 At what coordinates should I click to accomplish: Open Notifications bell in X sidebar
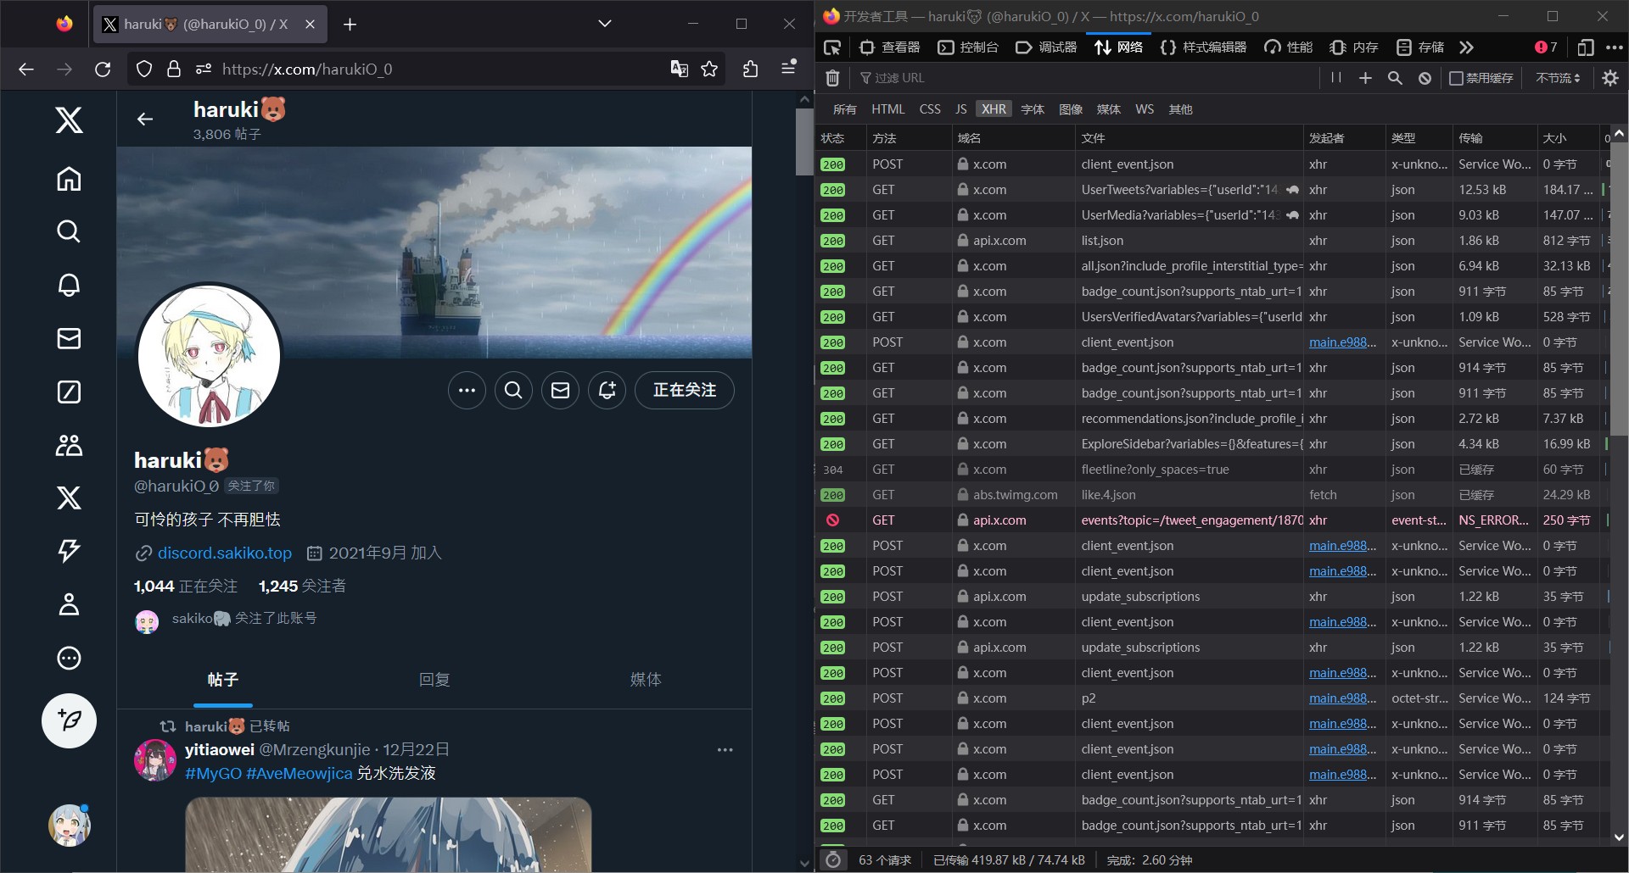pos(69,285)
